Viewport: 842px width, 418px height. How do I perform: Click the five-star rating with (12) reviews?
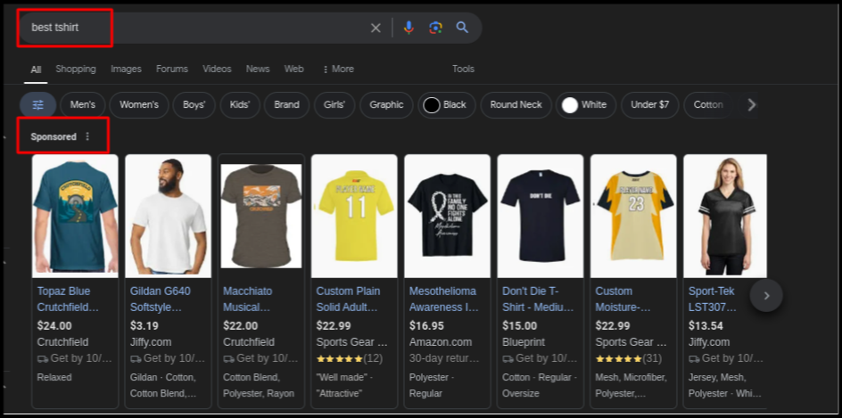pyautogui.click(x=349, y=358)
